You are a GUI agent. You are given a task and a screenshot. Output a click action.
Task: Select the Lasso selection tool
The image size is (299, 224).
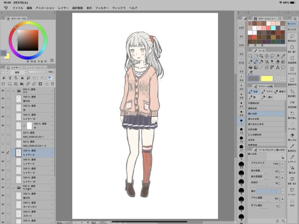coord(272,56)
